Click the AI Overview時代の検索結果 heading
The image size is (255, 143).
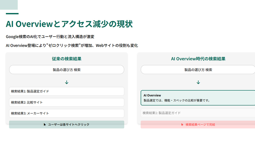pos(198,59)
